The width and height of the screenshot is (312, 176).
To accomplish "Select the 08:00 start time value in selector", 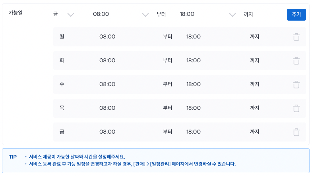I will 101,14.
